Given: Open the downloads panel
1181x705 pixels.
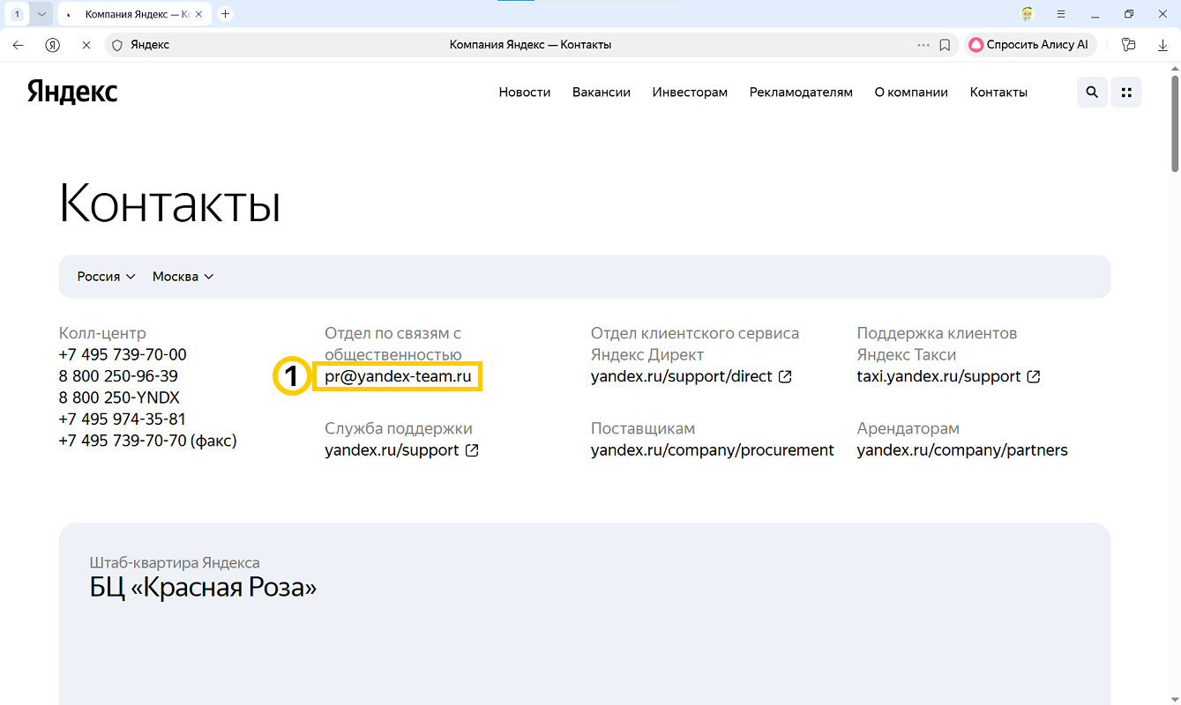Looking at the screenshot, I should [x=1162, y=45].
